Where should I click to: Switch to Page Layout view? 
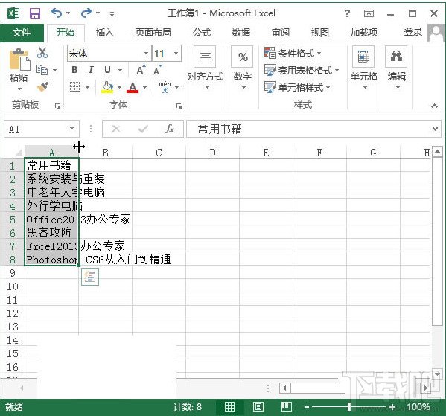click(x=258, y=407)
